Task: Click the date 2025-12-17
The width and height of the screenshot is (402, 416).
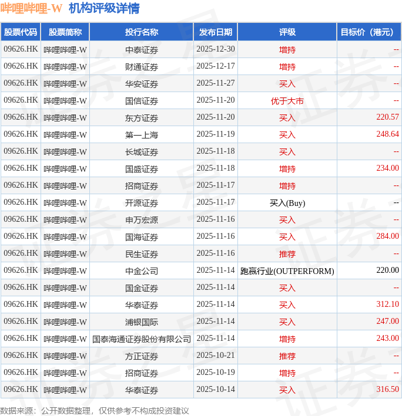Action: point(216,66)
